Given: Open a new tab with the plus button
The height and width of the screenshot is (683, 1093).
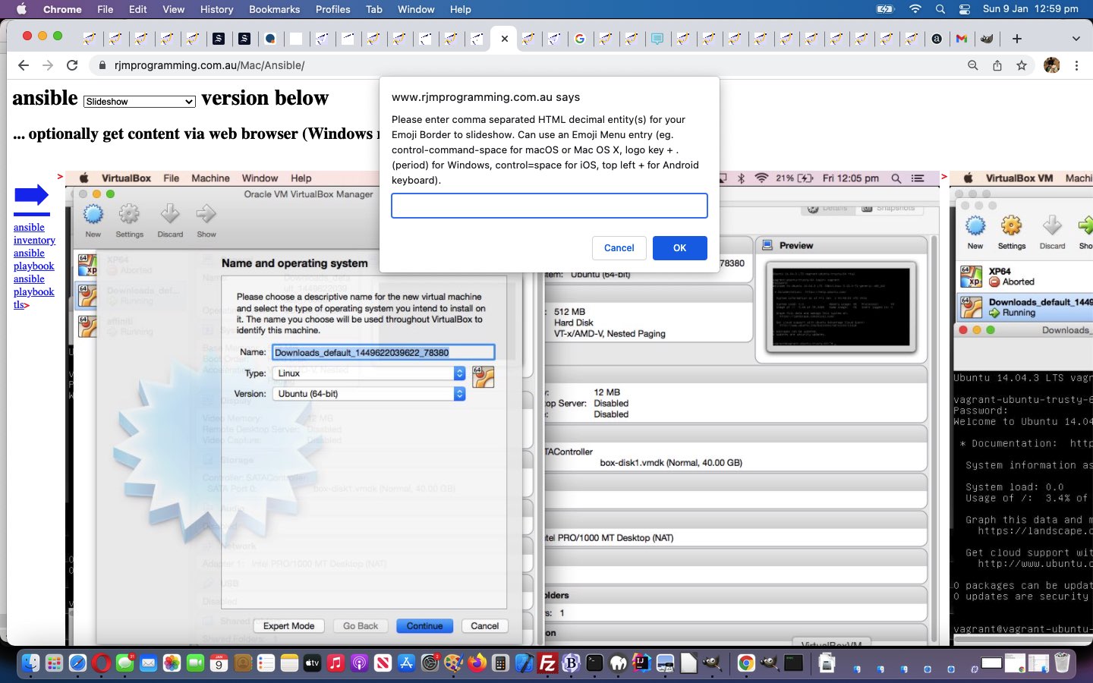Looking at the screenshot, I should 1017,39.
